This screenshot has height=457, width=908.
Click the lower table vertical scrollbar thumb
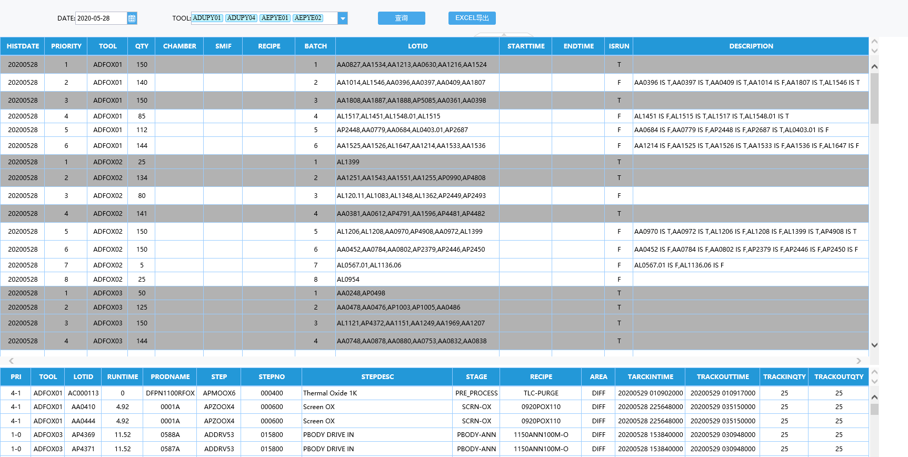click(x=874, y=410)
